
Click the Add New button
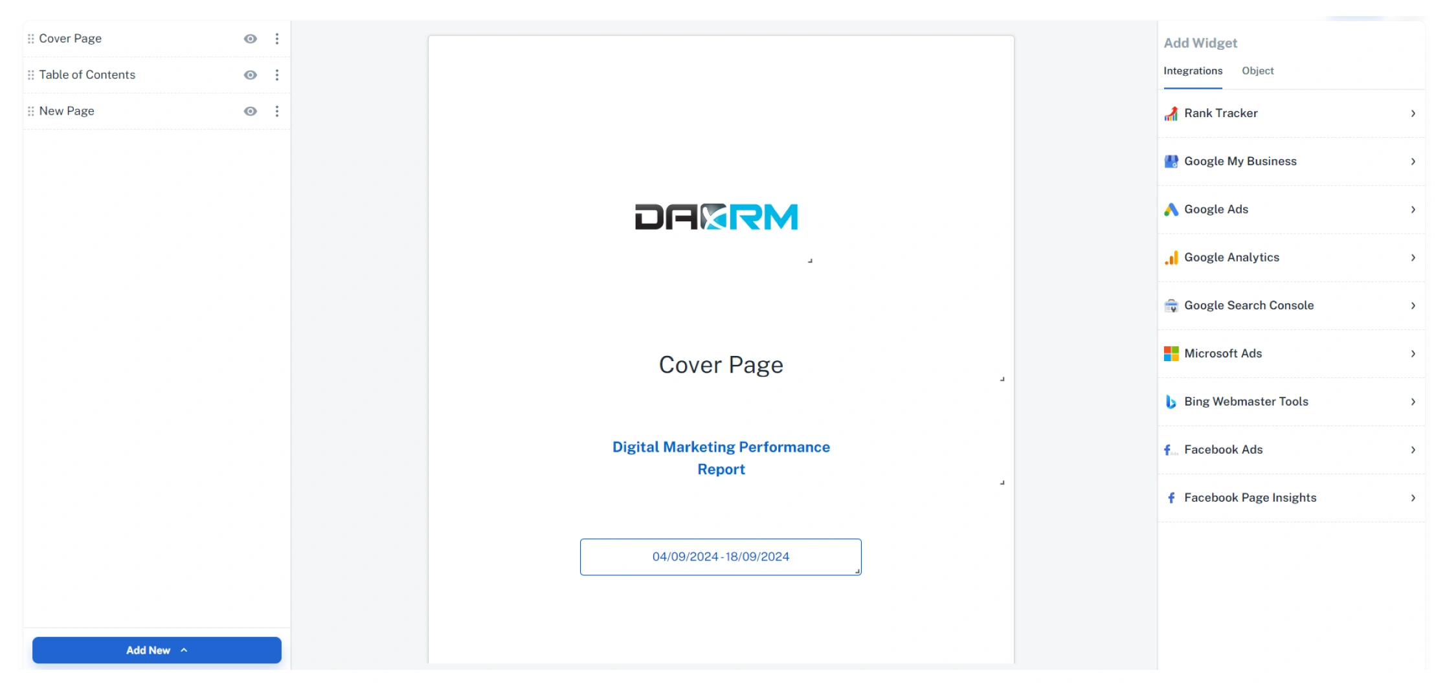157,650
